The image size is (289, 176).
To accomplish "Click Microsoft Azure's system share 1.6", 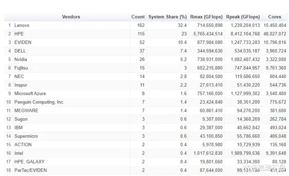I will [x=184, y=93].
